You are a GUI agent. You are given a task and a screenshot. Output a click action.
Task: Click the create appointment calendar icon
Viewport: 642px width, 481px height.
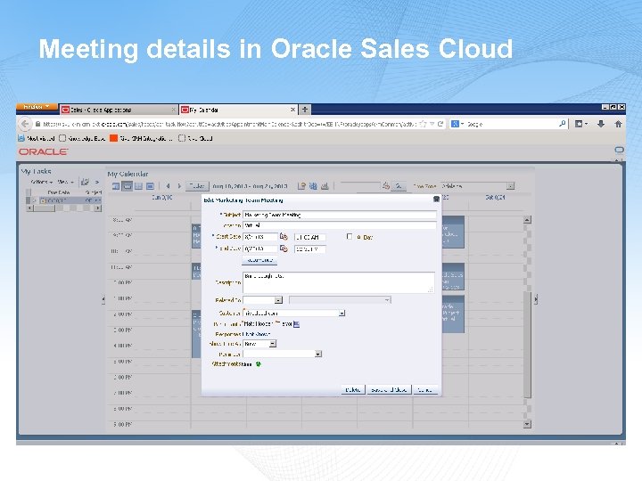(301, 186)
